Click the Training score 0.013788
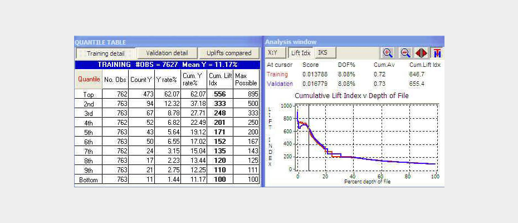Screen dimensions: 518x223 (315, 75)
